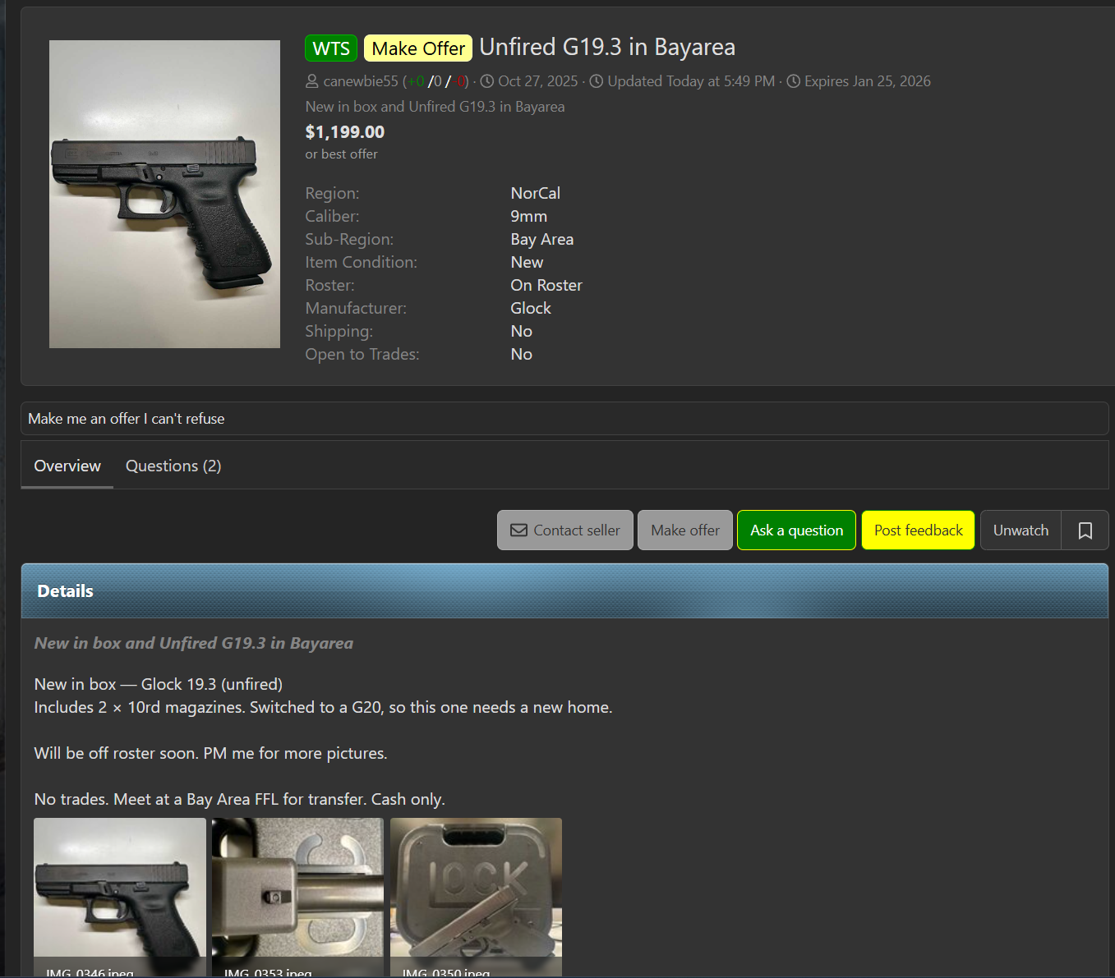Switch to the Questions (2) tab

tap(173, 466)
